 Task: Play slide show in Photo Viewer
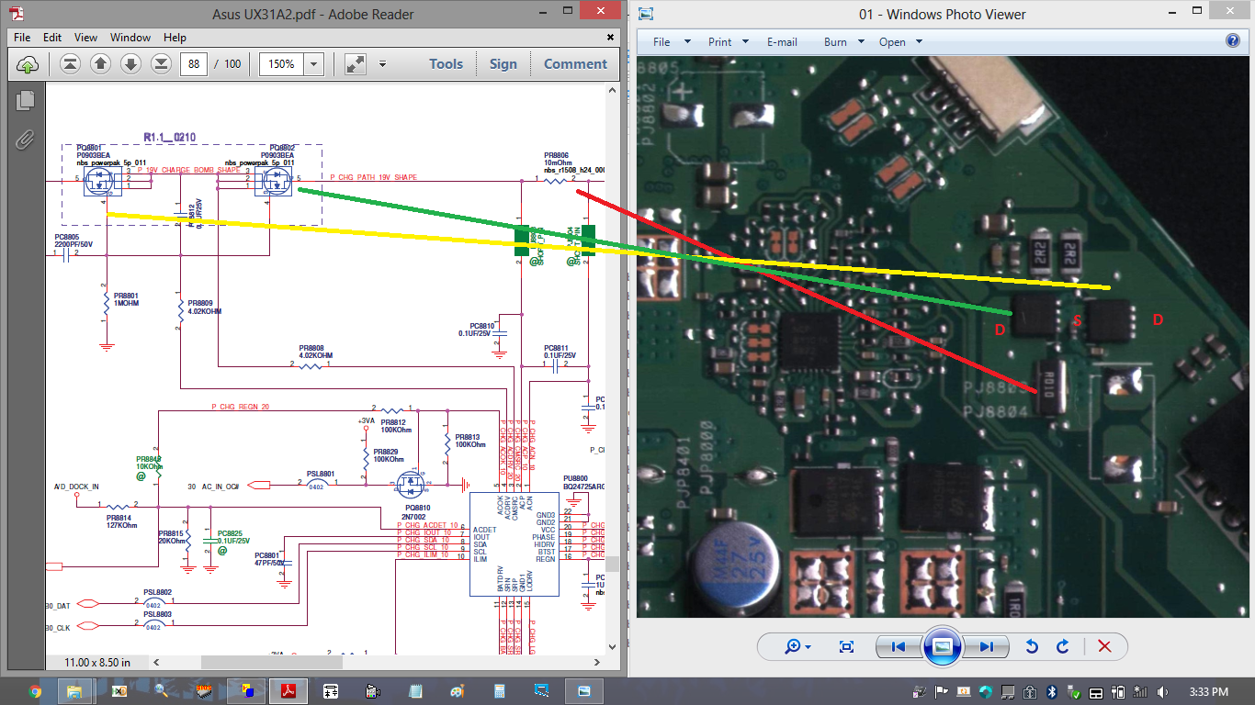pos(942,646)
